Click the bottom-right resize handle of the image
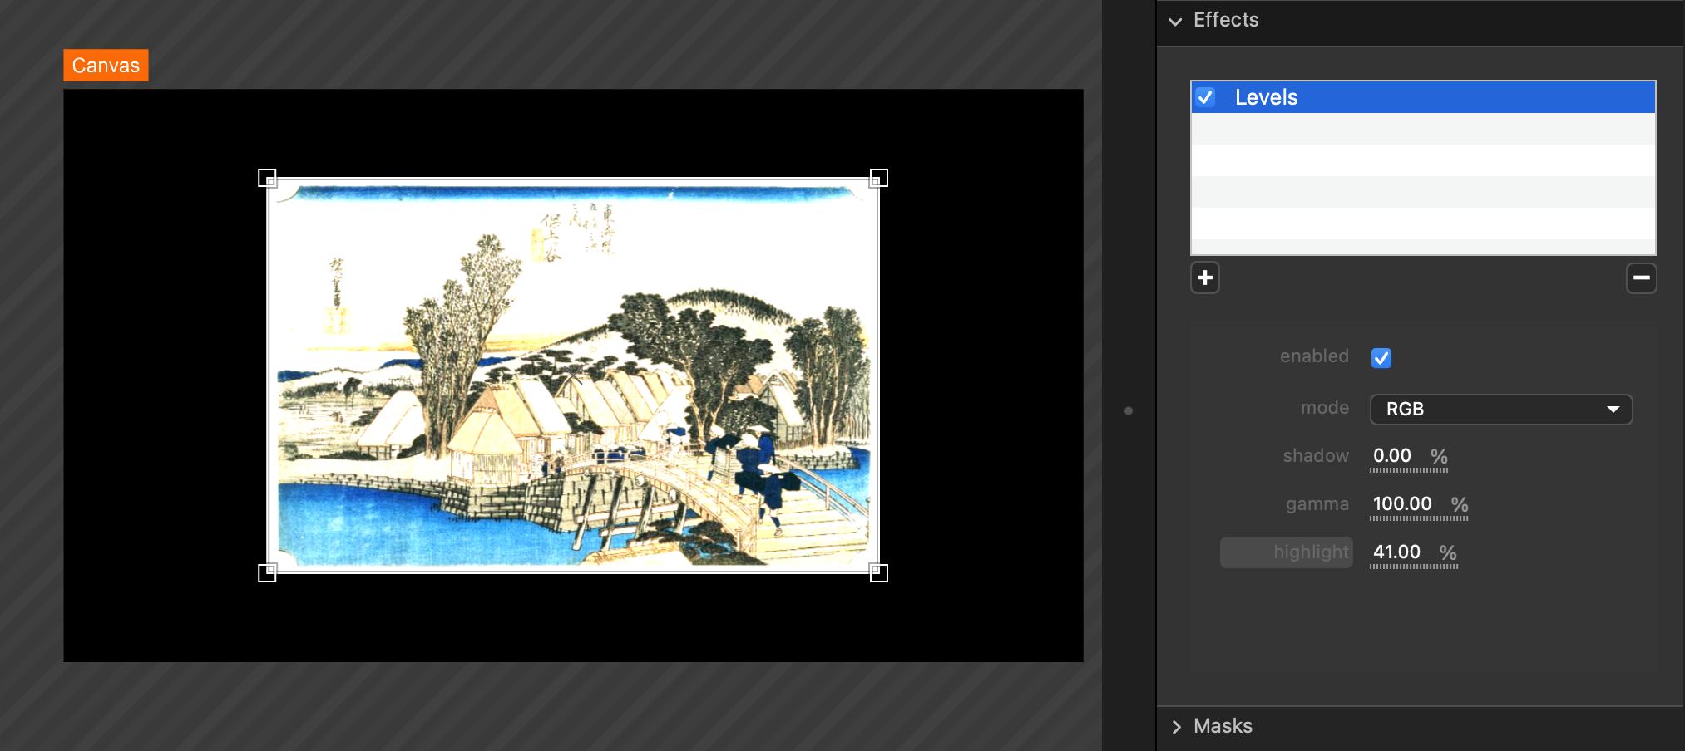1685x751 pixels. (x=878, y=572)
